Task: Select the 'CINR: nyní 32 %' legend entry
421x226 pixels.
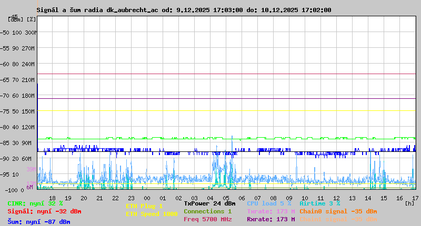Action: coord(35,203)
